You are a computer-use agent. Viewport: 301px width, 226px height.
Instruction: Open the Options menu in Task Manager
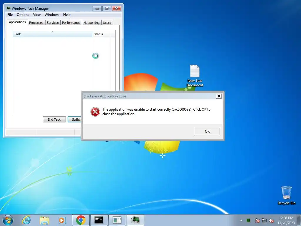[x=23, y=15]
